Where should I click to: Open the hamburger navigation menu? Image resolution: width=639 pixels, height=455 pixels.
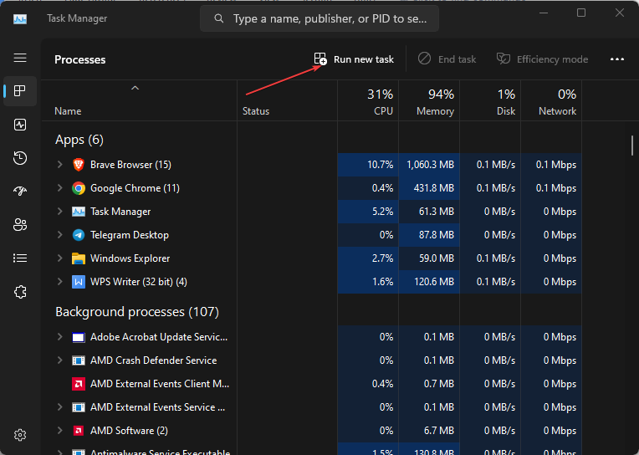20,59
